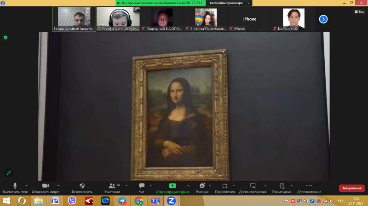Expand apps options arrow beside Приложения
The width and height of the screenshot is (368, 206).
[234, 186]
